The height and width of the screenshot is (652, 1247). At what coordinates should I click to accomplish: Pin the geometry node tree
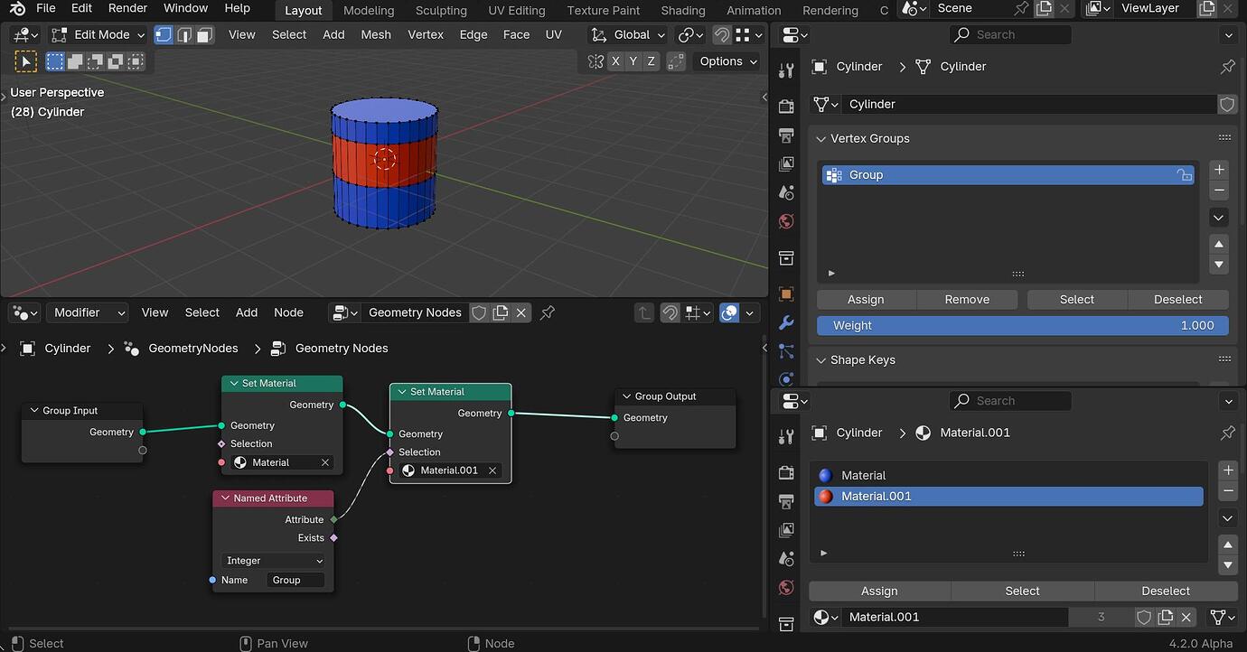click(x=548, y=312)
